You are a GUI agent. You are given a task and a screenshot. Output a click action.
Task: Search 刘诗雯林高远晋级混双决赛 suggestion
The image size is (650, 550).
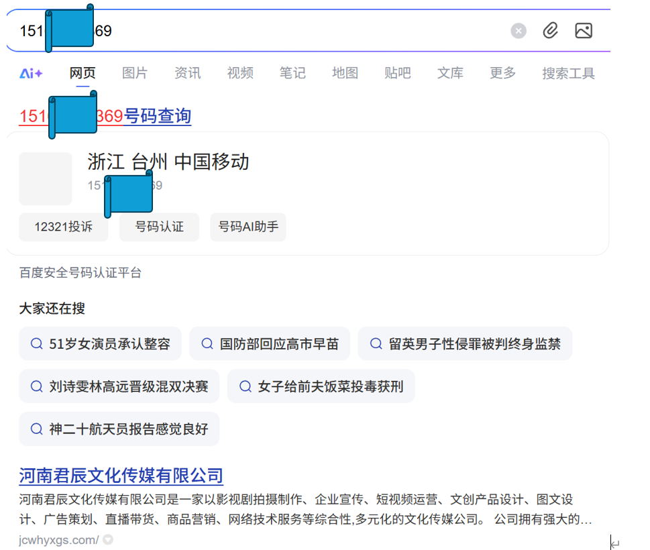coord(119,386)
